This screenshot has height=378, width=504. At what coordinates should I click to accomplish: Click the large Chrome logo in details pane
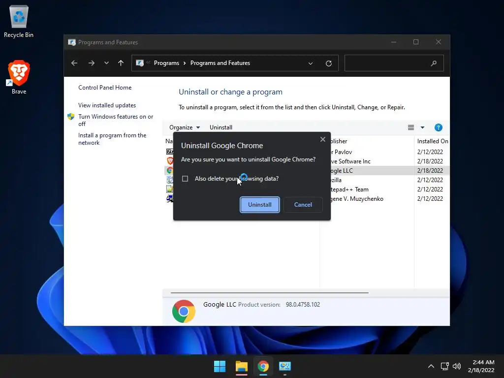184,311
